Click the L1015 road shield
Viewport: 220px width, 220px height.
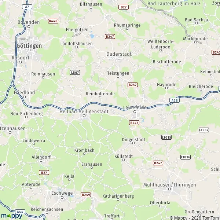coord(166,137)
